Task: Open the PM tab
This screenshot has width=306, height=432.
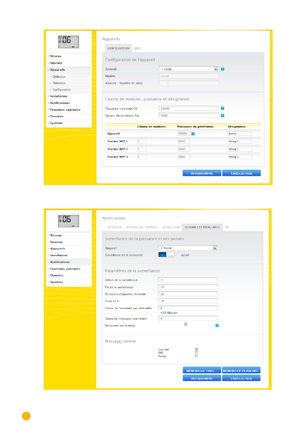Action: pyautogui.click(x=226, y=227)
